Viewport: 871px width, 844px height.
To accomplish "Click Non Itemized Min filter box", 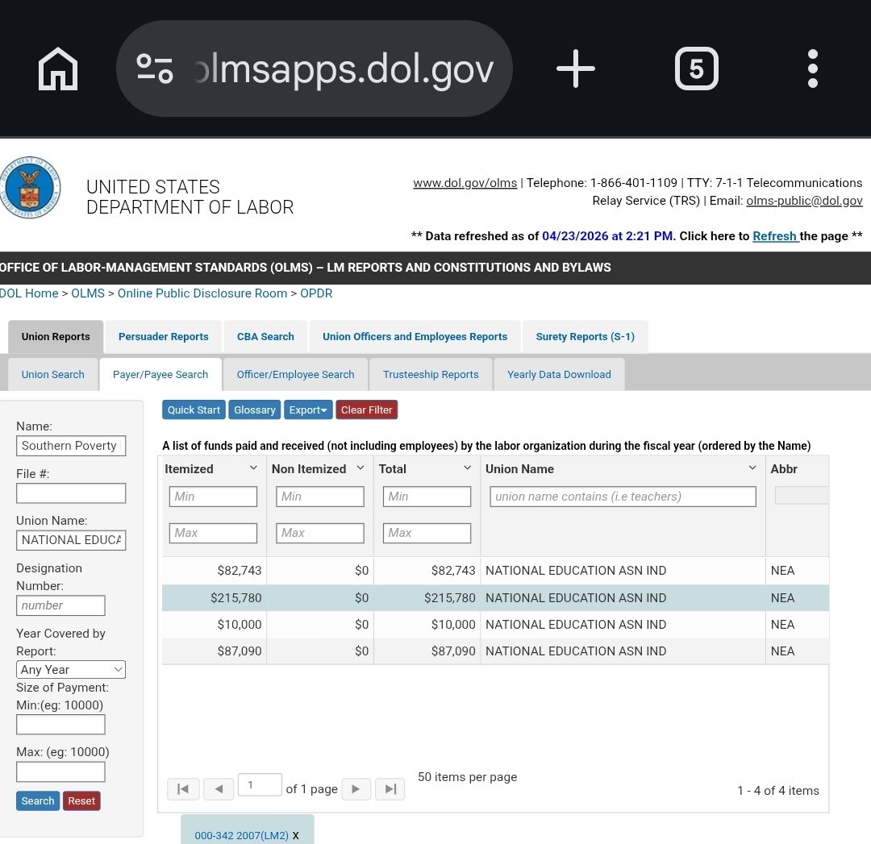I will click(320, 497).
